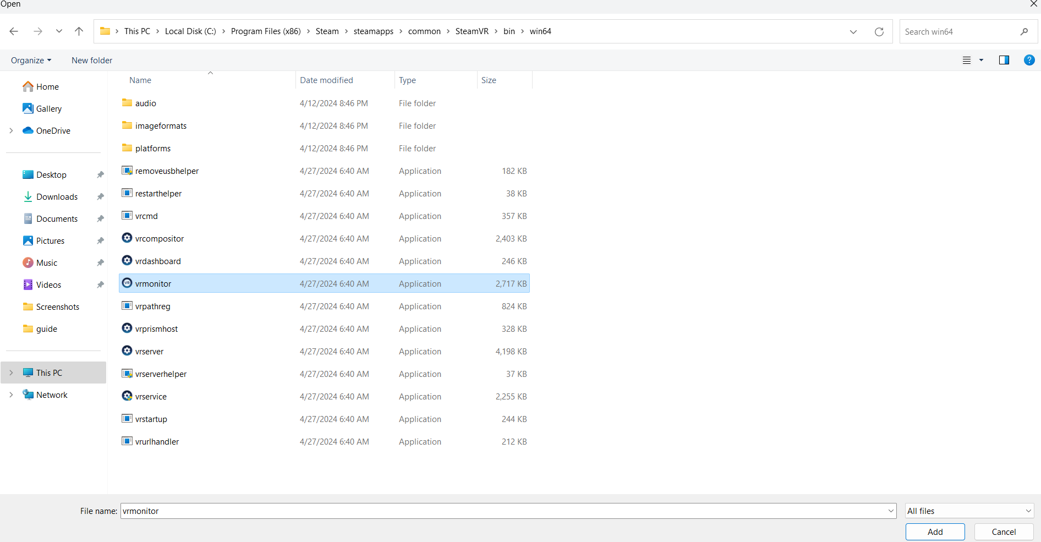
Task: Go back to previous folder
Action: point(14,31)
